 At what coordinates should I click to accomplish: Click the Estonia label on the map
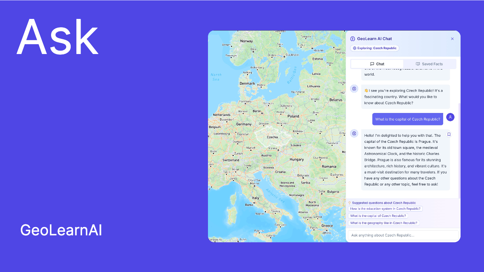(318, 59)
